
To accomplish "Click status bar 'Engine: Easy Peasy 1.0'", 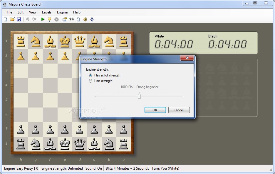I will [x=21, y=168].
